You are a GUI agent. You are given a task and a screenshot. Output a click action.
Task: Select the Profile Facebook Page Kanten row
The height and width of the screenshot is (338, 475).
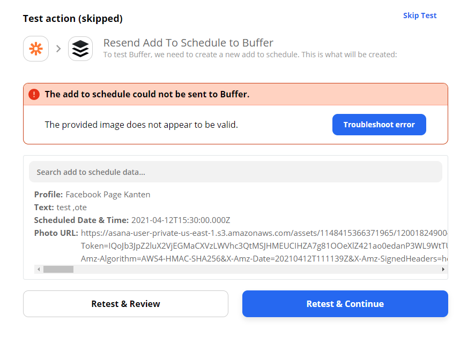click(92, 195)
